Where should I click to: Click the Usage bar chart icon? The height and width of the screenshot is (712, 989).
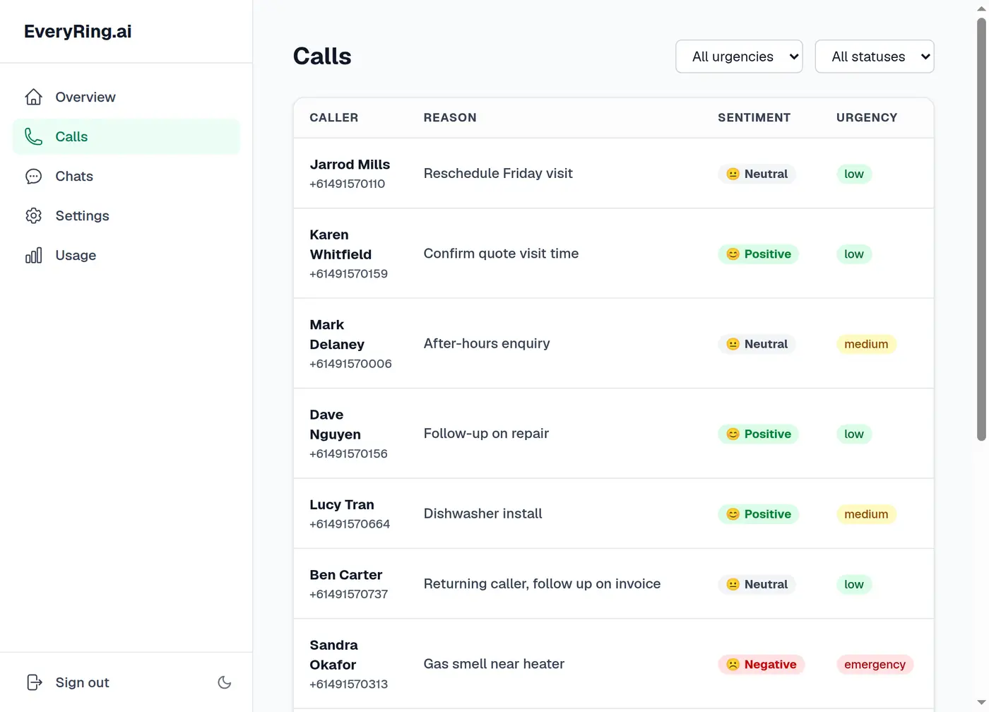(x=33, y=255)
